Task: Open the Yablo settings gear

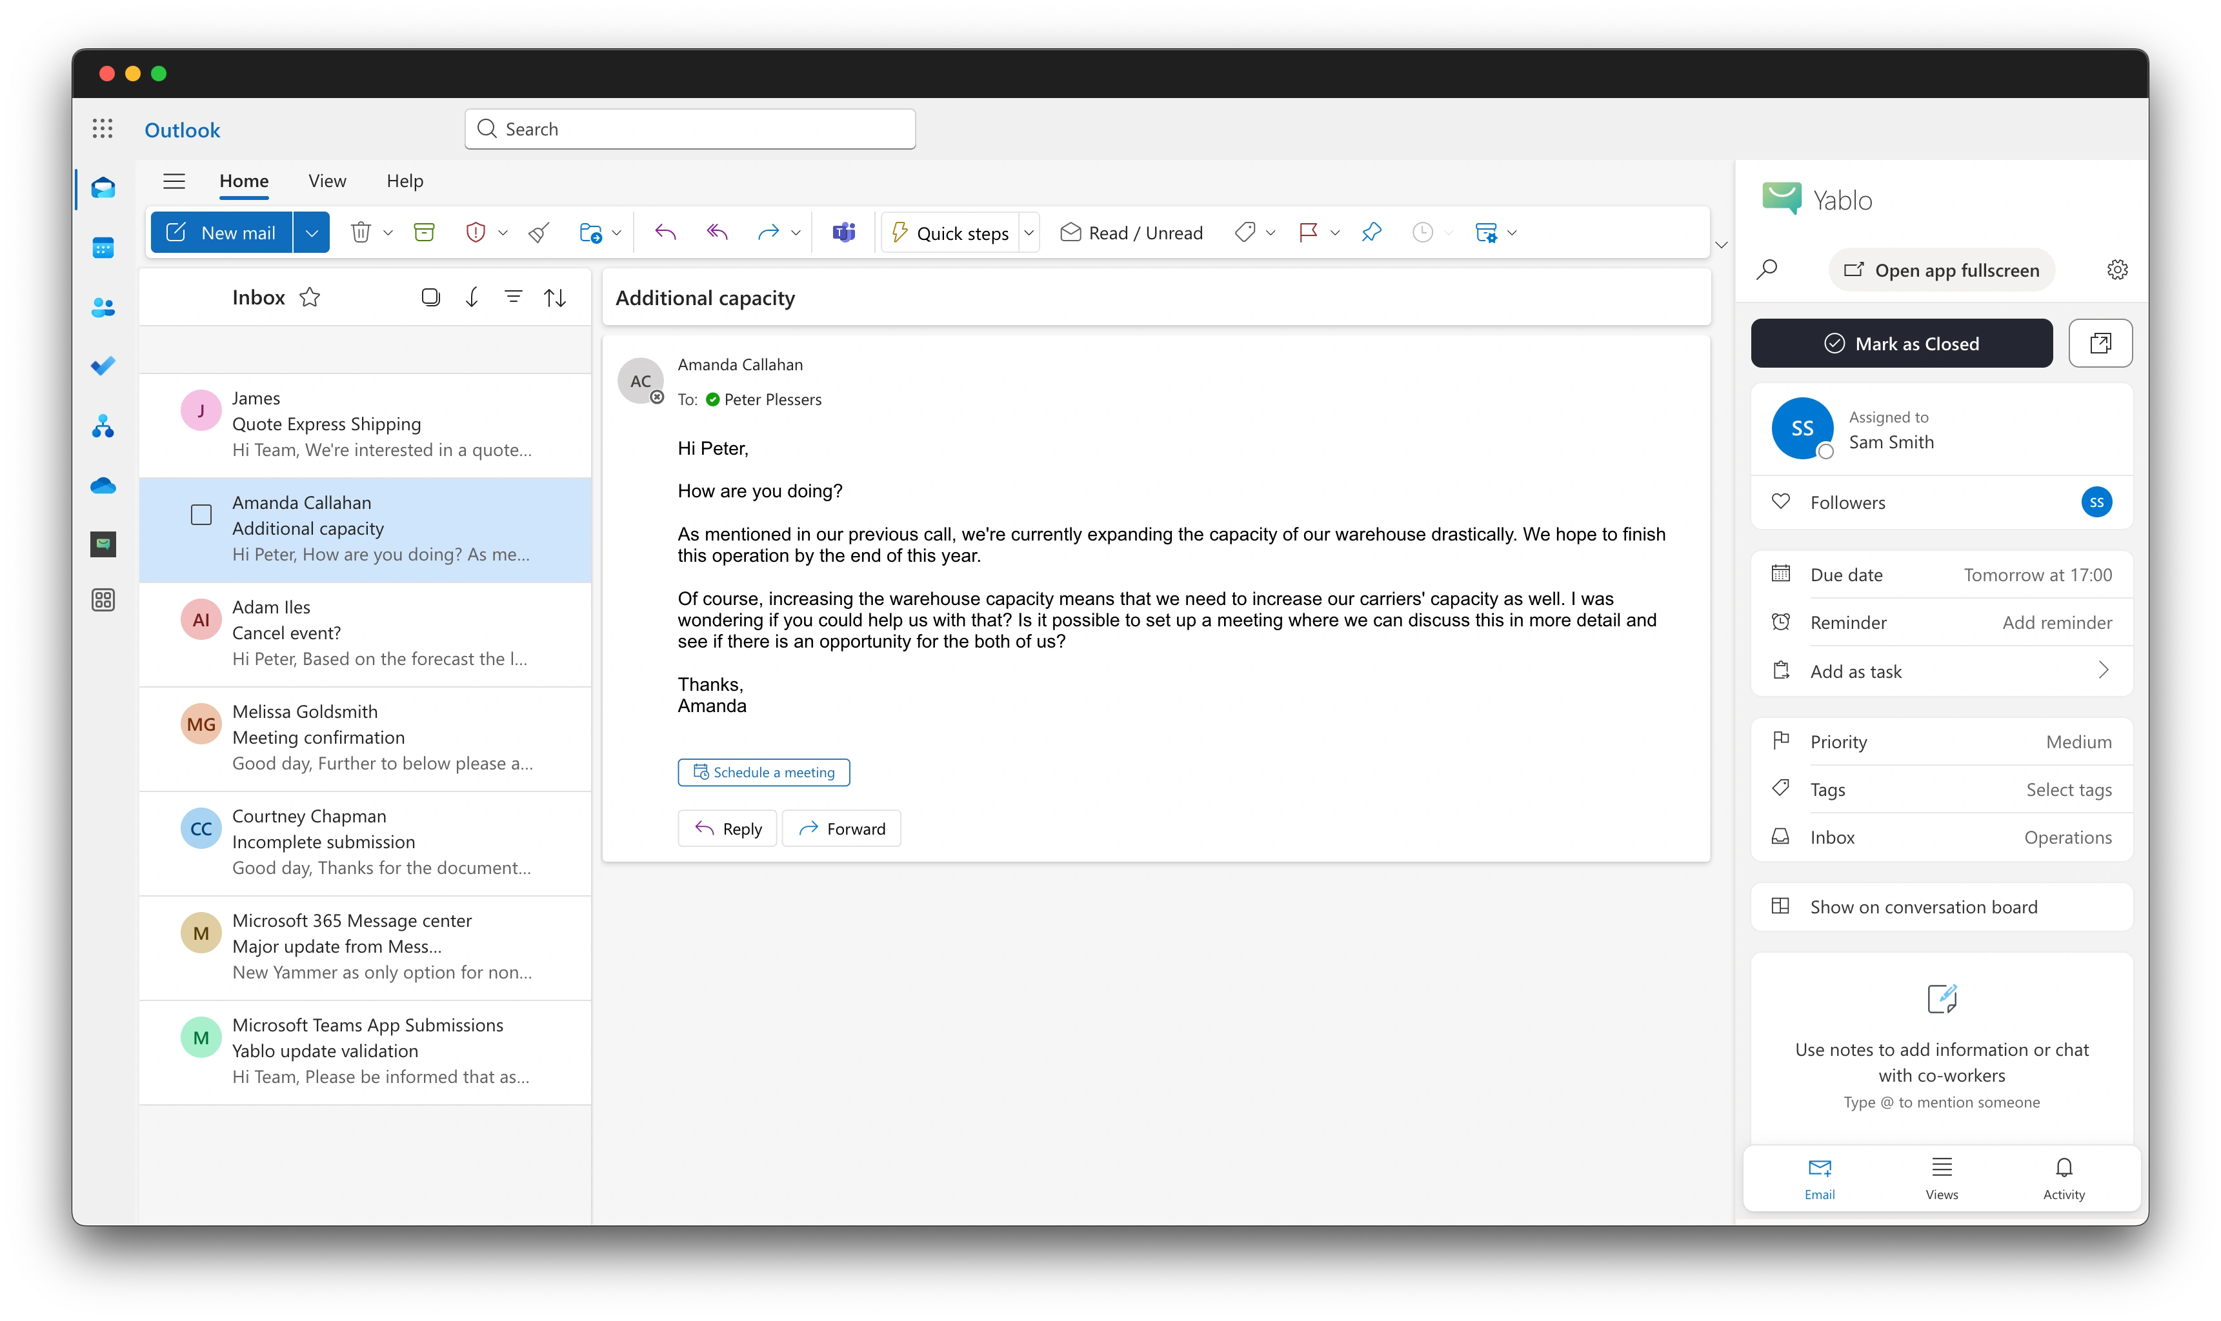Action: pos(2117,270)
